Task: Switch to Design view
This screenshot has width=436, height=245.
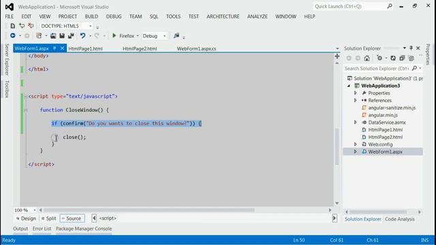Action: tap(26, 218)
